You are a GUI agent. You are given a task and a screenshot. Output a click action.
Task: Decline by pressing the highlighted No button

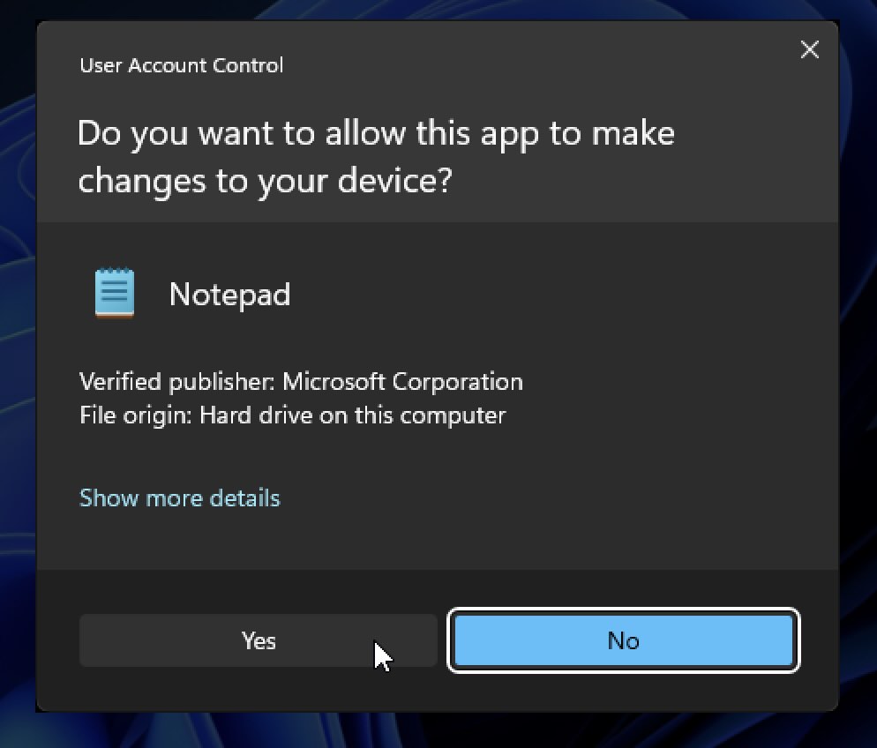623,640
